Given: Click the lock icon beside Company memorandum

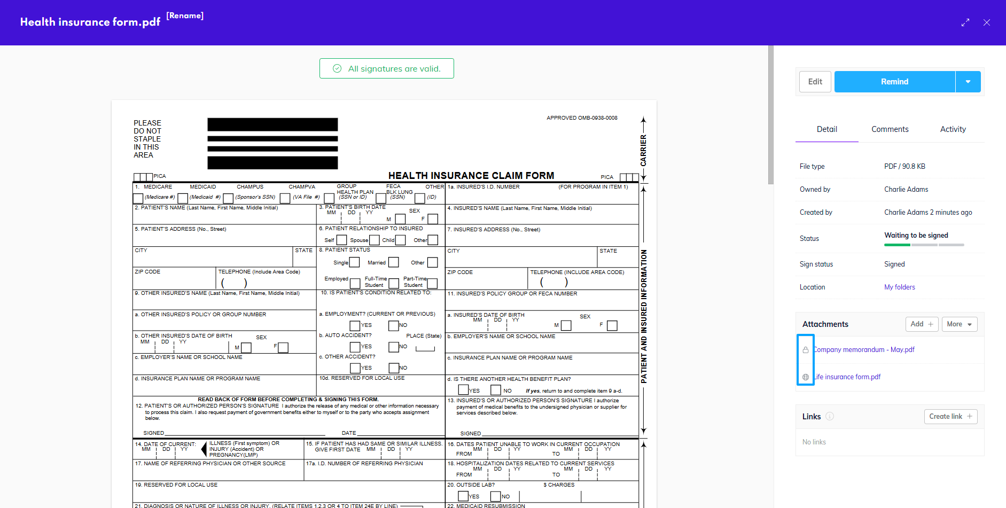Looking at the screenshot, I should (x=805, y=350).
